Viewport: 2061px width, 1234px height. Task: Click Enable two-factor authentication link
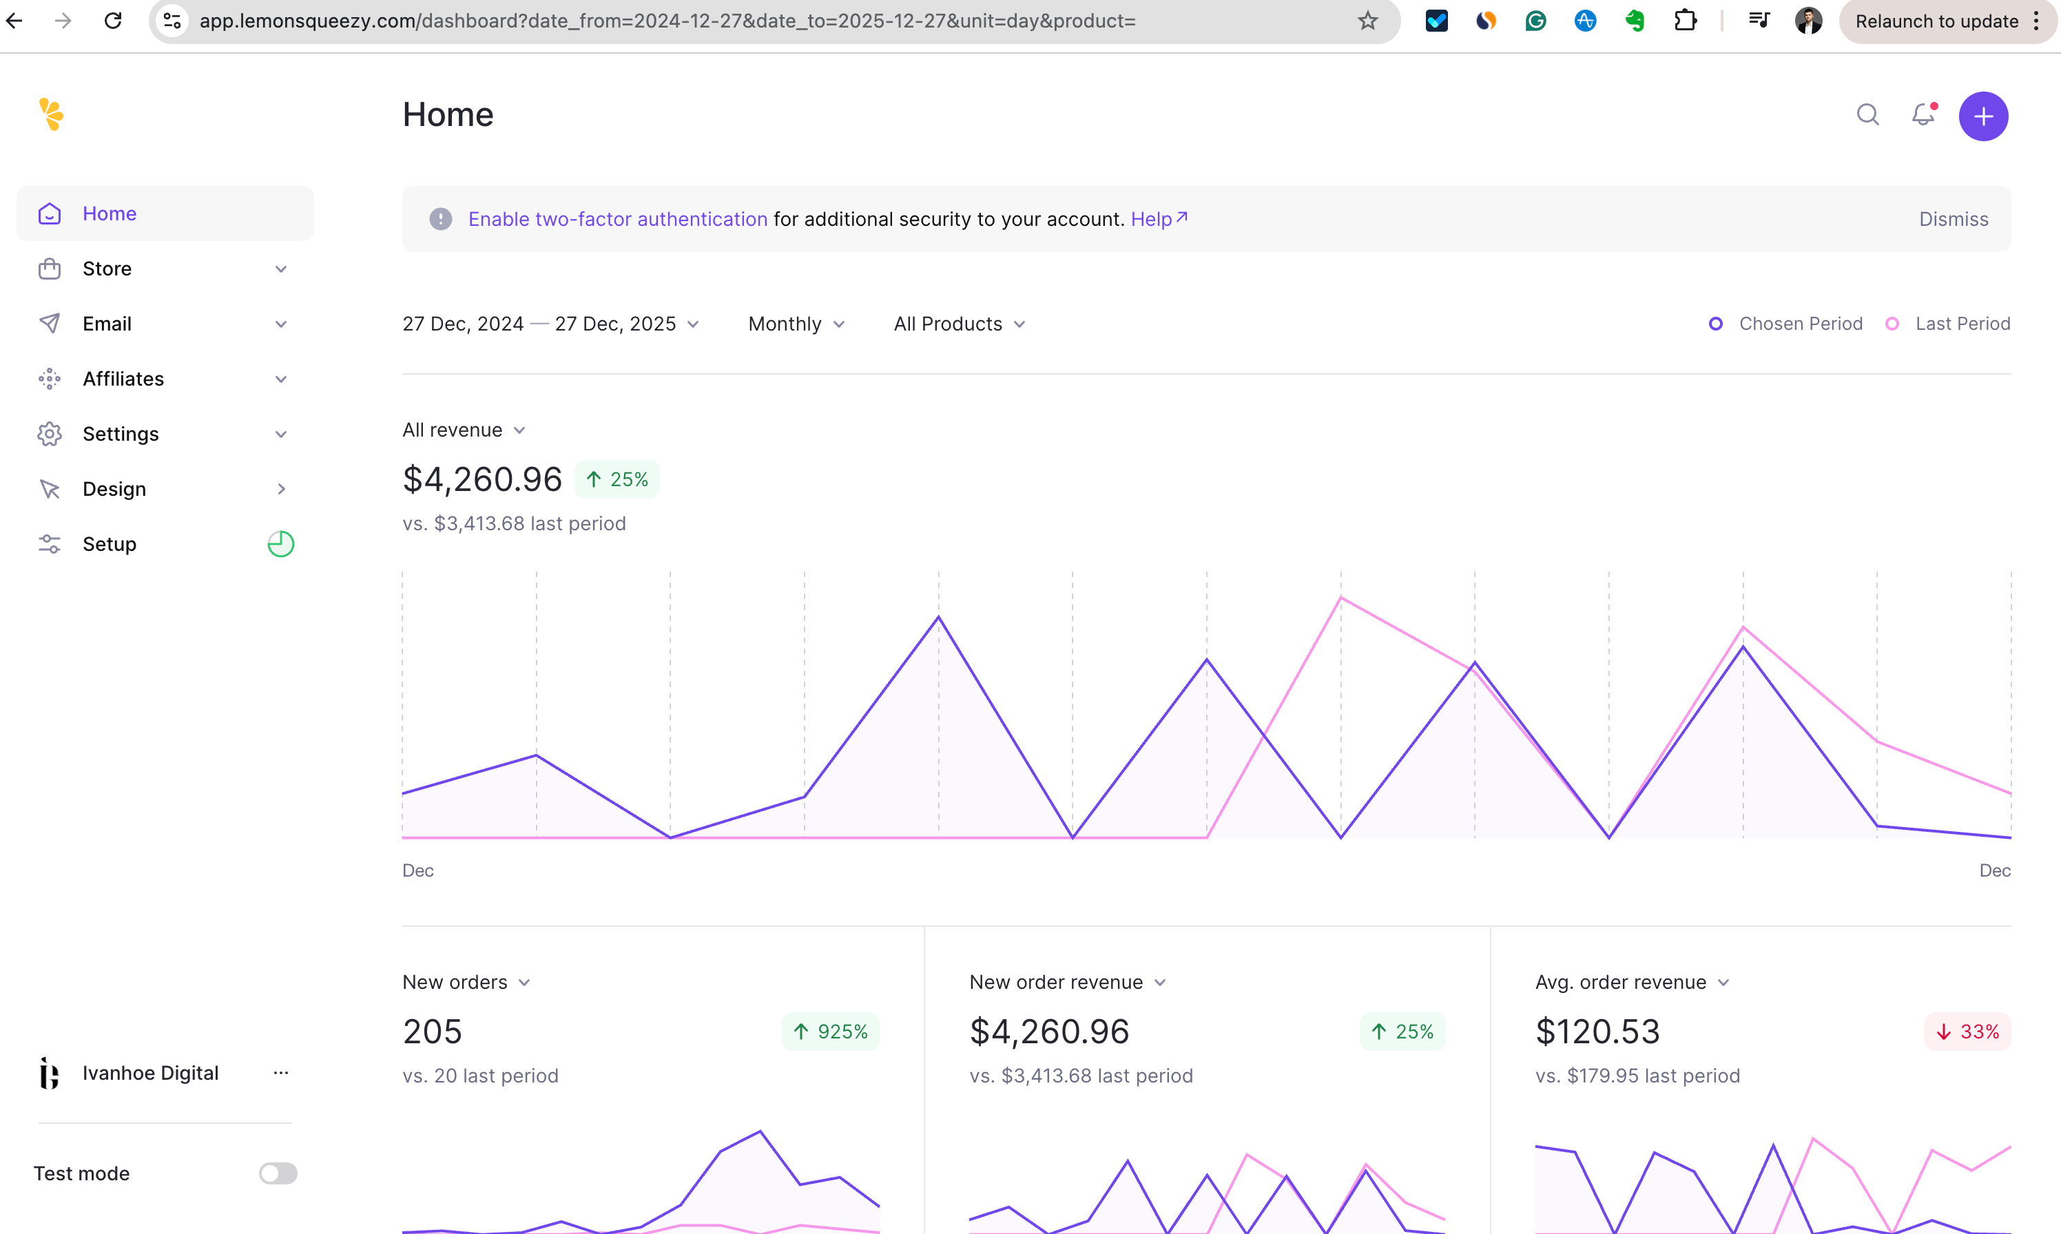point(617,220)
